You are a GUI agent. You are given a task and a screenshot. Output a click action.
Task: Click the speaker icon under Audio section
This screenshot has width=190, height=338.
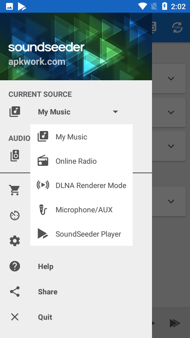point(15,156)
